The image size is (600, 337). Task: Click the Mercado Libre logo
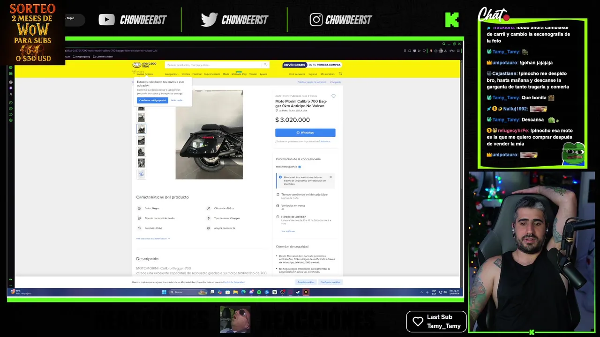coord(144,65)
